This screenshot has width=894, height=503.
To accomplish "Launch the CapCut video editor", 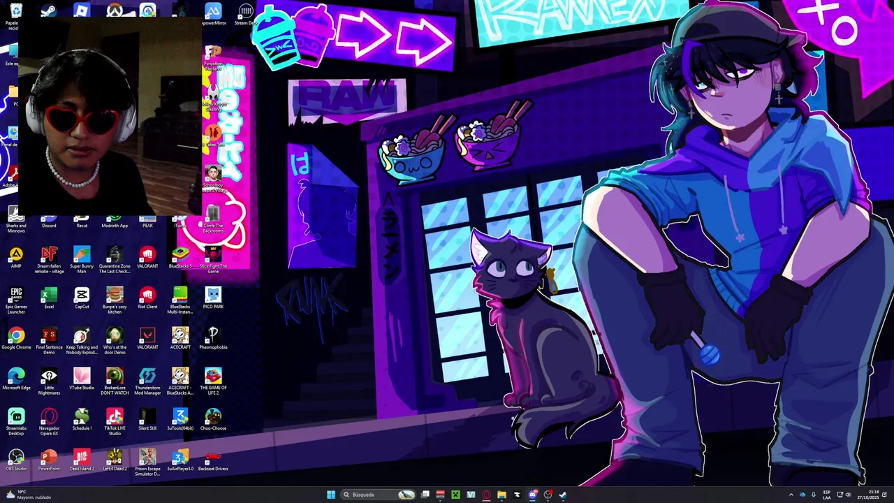I will pos(82,298).
